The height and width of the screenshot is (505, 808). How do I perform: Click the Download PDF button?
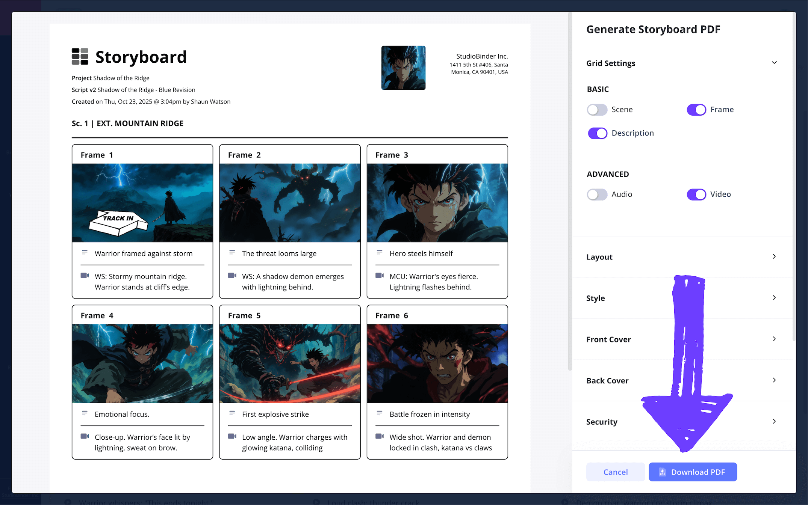693,472
